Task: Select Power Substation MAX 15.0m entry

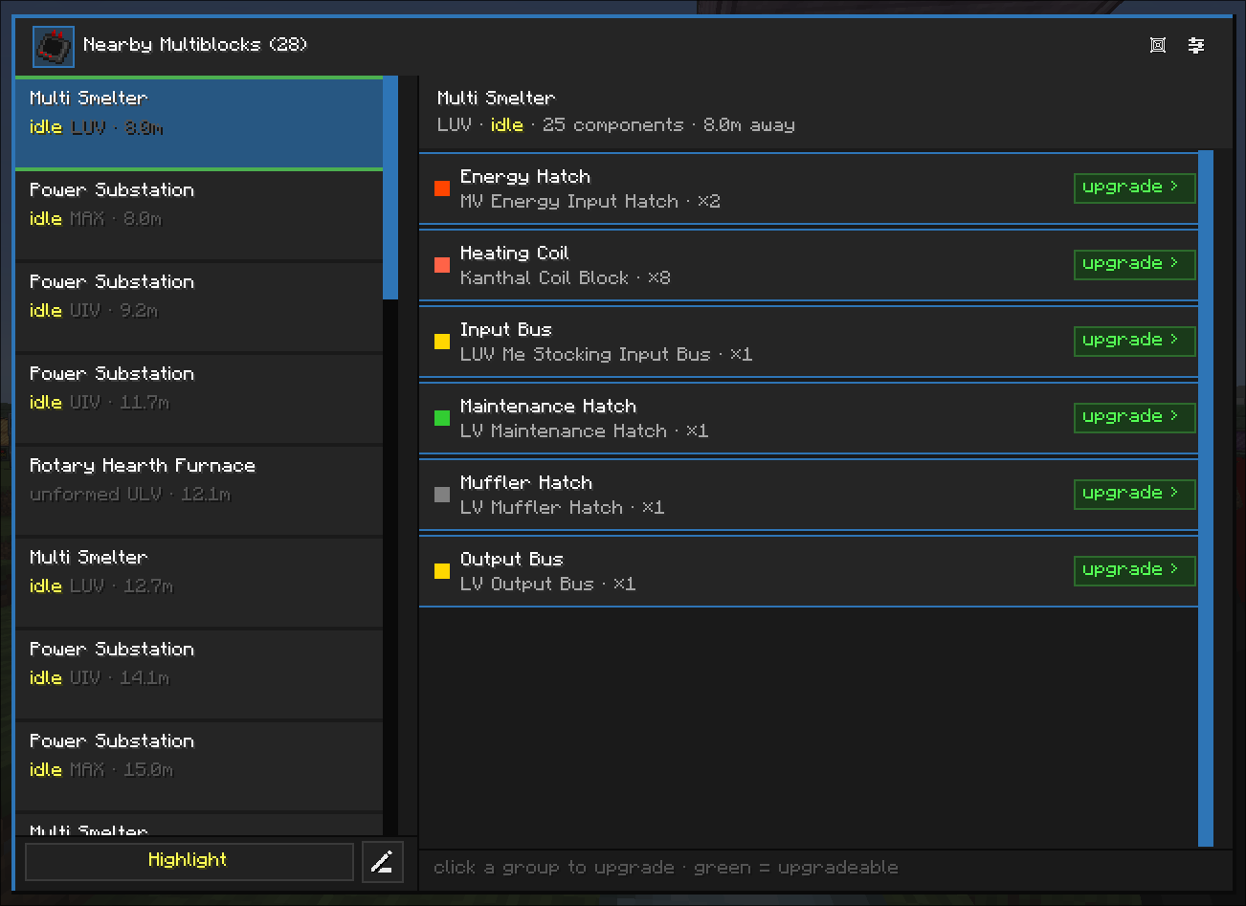Action: coord(199,766)
